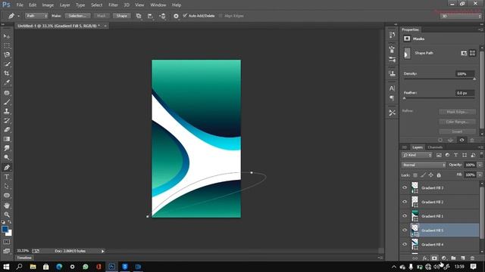The width and height of the screenshot is (485, 272).
Task: Filter layers by type (T) icon
Action: 455,155
